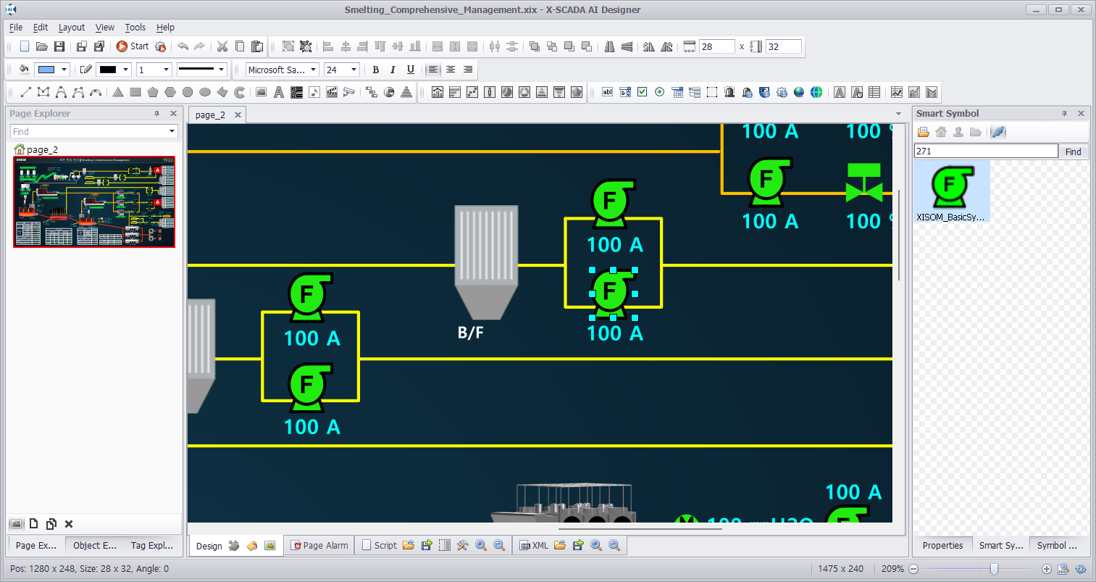Open the Layout menu
The image size is (1096, 582).
point(72,27)
